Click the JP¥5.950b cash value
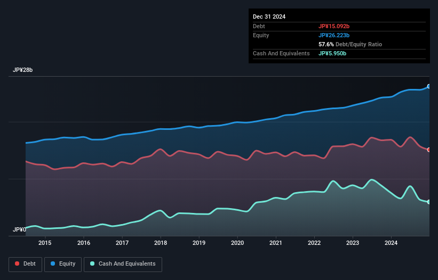The width and height of the screenshot is (438, 280). pyautogui.click(x=332, y=53)
